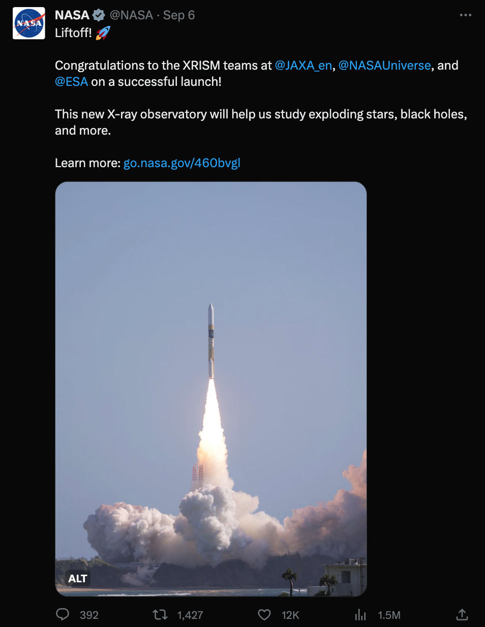The height and width of the screenshot is (627, 485).
Task: Click the 12K likes count
Action: click(290, 615)
